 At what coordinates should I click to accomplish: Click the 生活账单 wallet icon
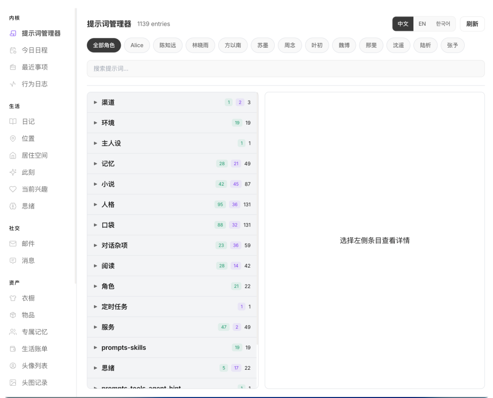pyautogui.click(x=13, y=349)
